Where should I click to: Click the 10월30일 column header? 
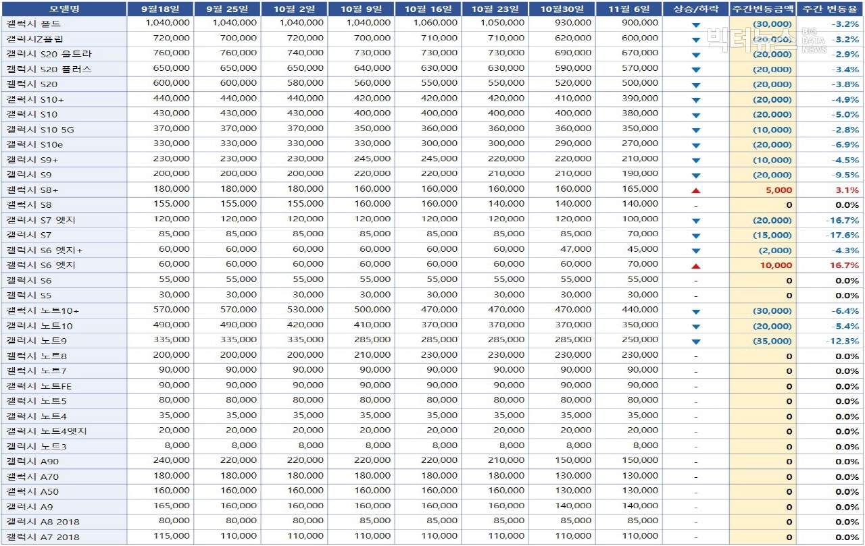tap(562, 9)
